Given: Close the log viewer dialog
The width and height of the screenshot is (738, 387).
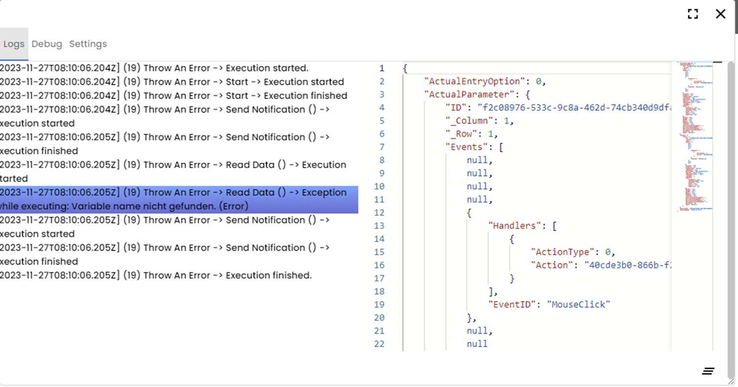Looking at the screenshot, I should [720, 14].
